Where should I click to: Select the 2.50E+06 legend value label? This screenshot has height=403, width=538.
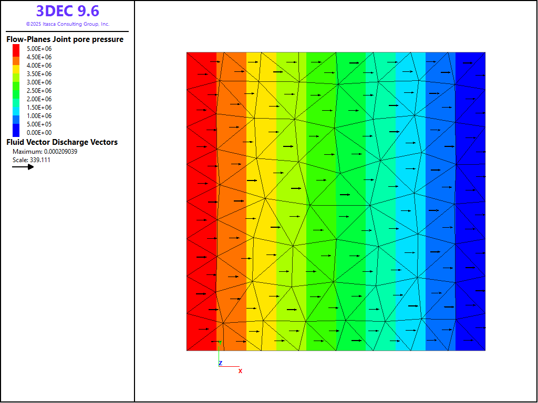[x=39, y=91]
